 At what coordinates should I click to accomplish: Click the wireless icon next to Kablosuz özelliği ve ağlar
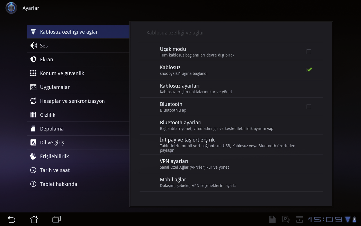point(33,32)
